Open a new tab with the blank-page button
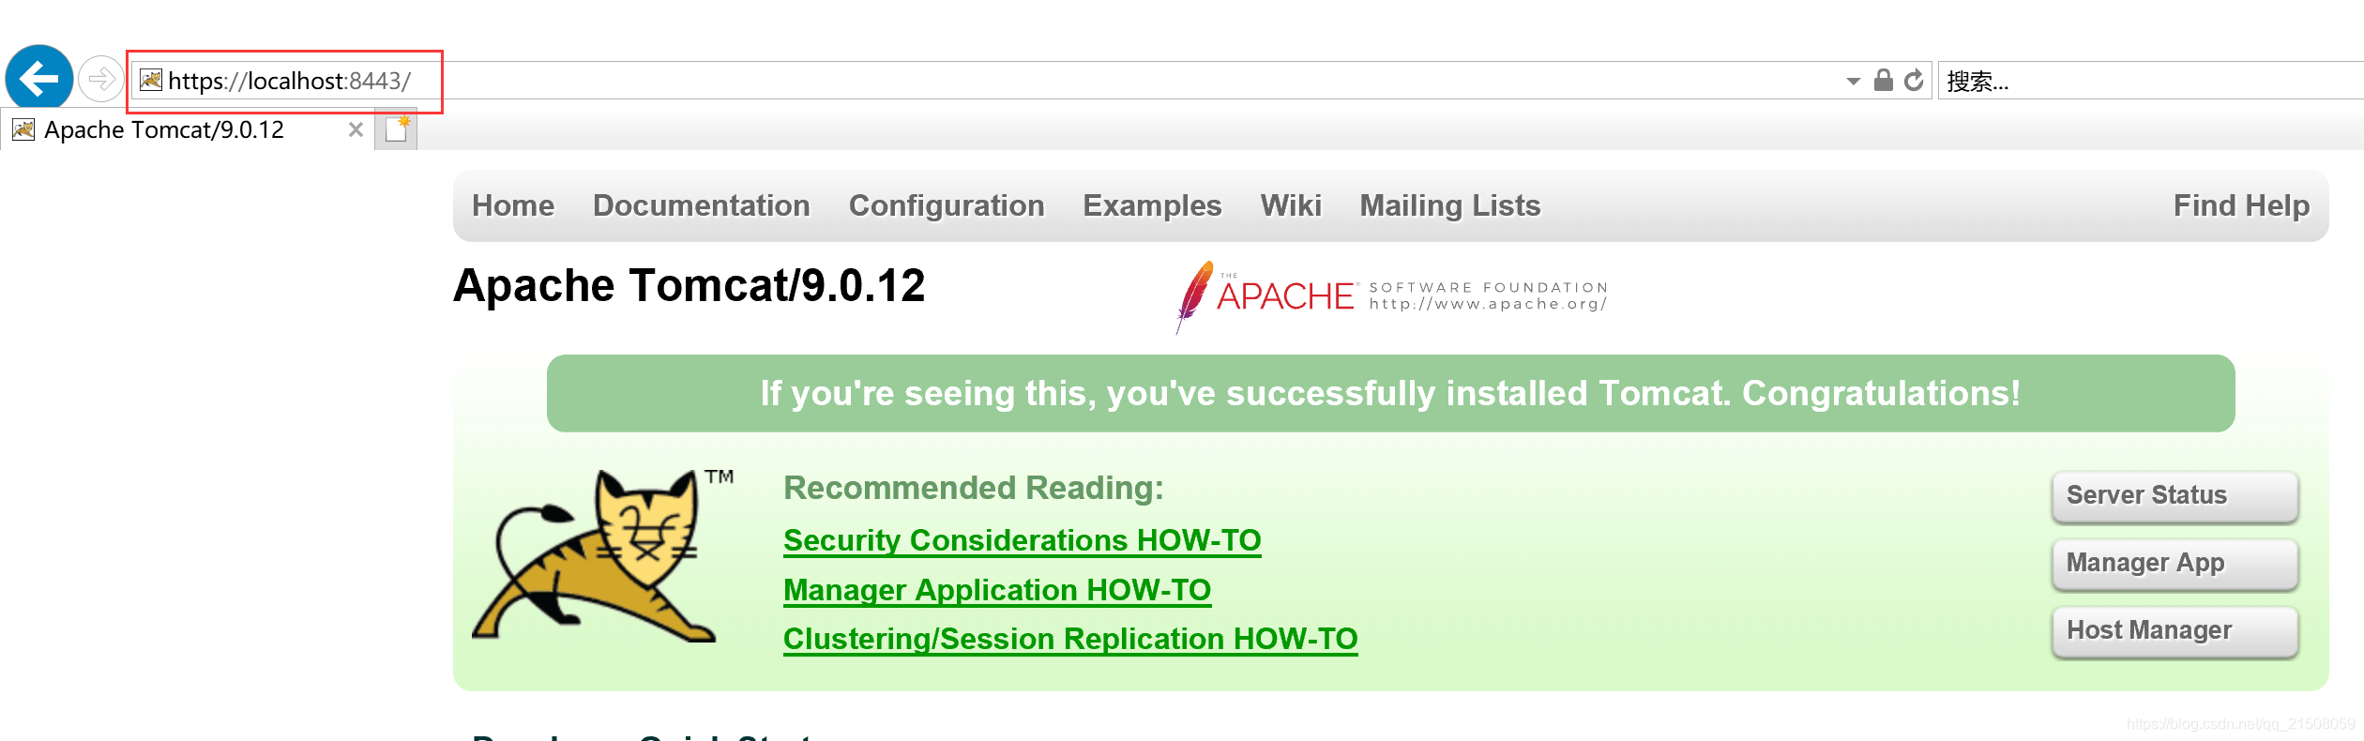Image resolution: width=2364 pixels, height=741 pixels. (397, 129)
